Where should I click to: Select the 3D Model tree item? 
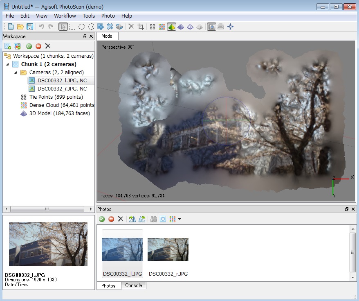pos(59,113)
